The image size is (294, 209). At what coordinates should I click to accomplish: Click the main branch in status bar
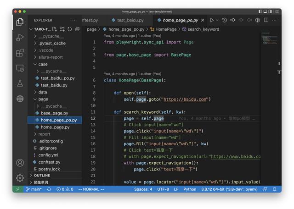click(34, 189)
